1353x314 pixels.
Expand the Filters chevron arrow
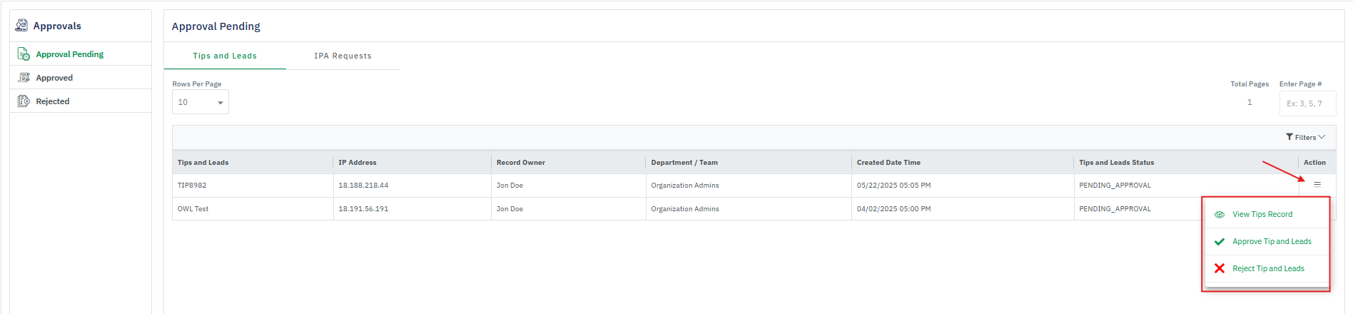[x=1322, y=137]
